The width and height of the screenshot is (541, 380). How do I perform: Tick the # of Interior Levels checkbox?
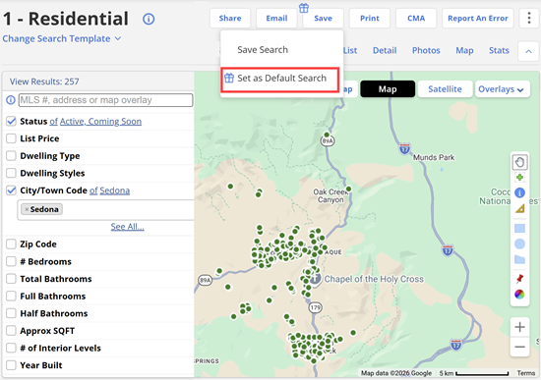tap(11, 348)
